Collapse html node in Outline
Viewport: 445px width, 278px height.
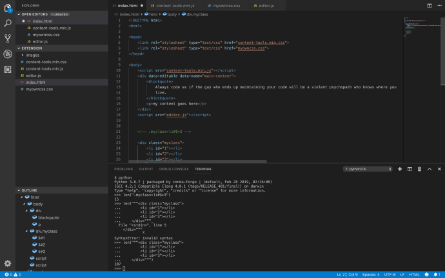(21, 197)
